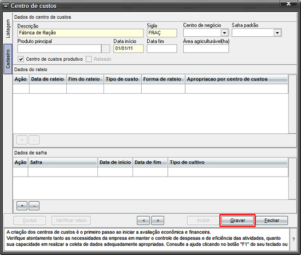The width and height of the screenshot is (301, 255).
Task: Click the minus button under Dados de safra
Action: point(34,206)
